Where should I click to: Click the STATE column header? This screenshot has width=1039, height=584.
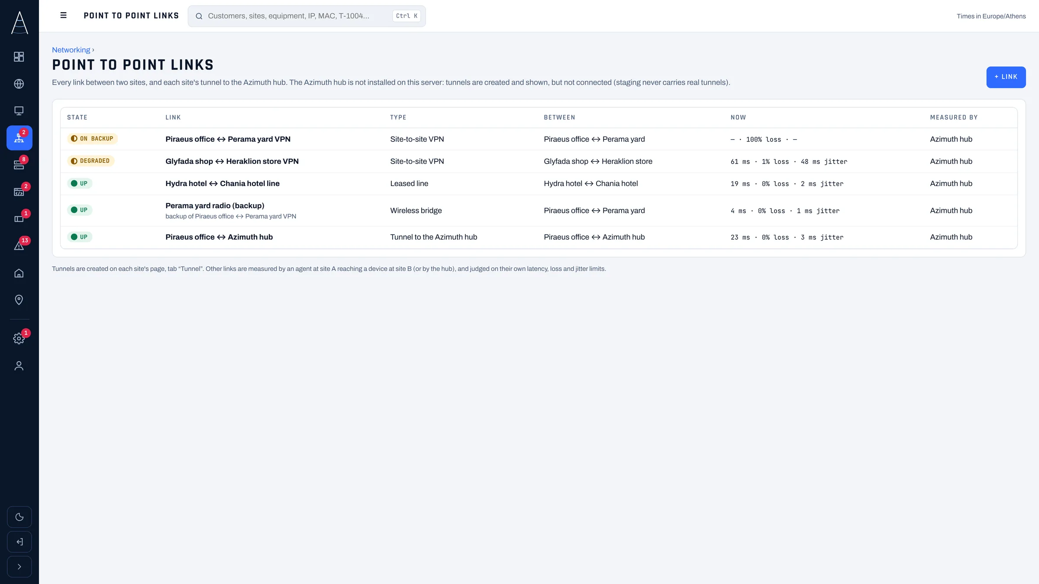pos(77,118)
